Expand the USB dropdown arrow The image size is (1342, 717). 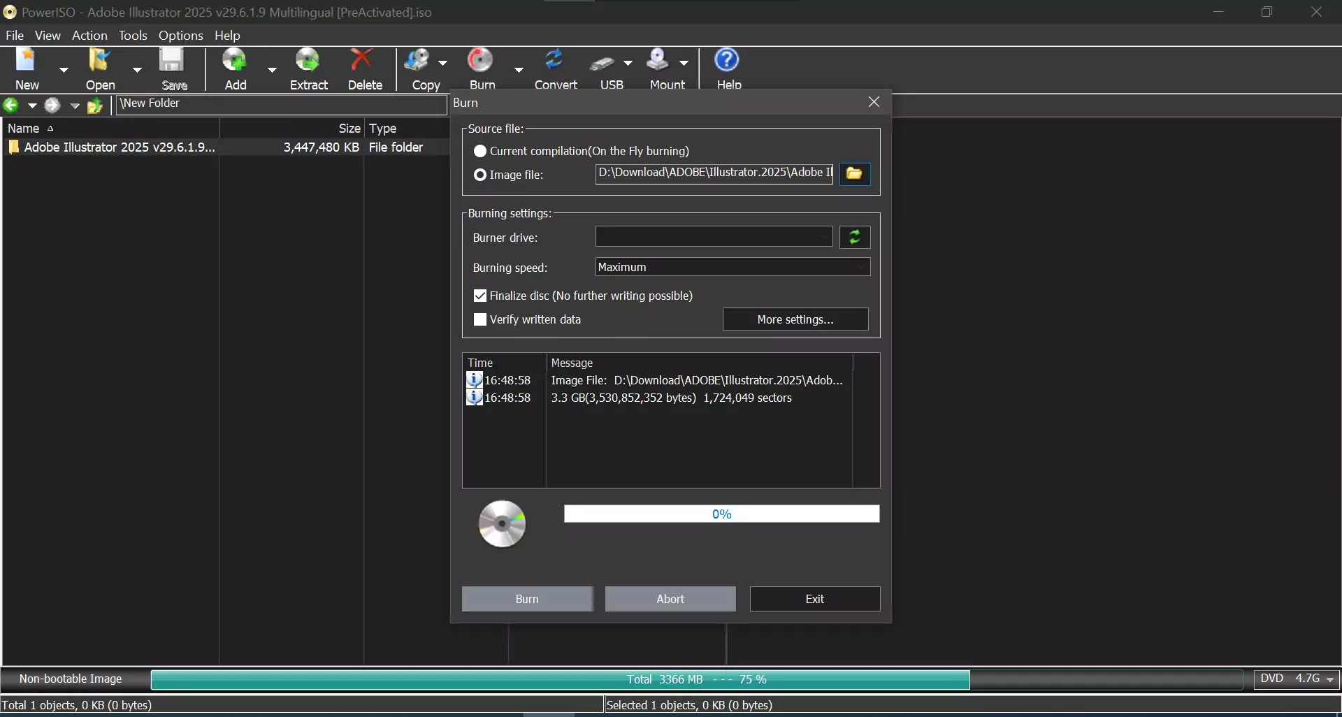[628, 63]
